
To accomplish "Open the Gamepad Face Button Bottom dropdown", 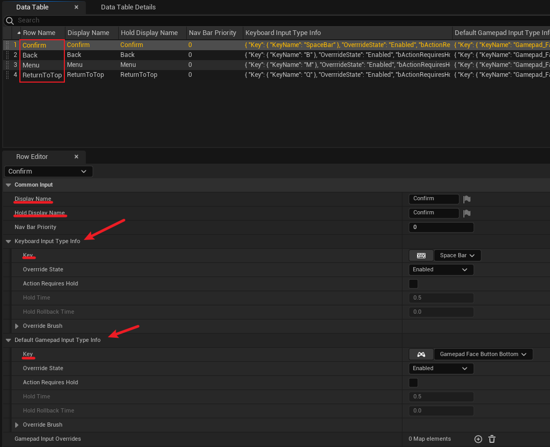I will click(x=484, y=354).
